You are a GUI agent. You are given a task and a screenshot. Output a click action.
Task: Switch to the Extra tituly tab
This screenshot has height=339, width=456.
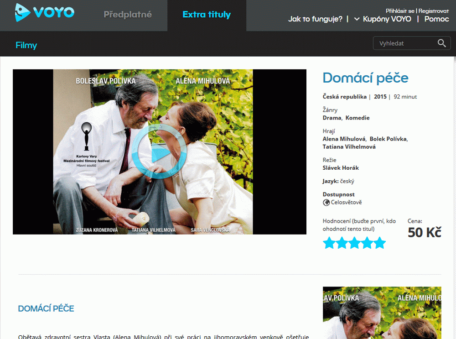[207, 15]
